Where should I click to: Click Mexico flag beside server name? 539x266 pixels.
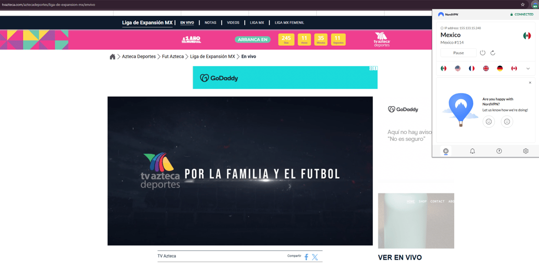pos(526,36)
